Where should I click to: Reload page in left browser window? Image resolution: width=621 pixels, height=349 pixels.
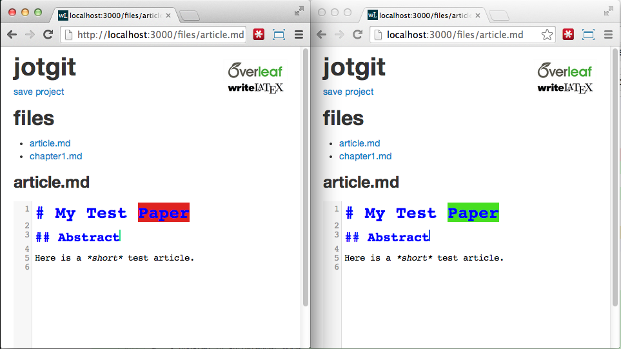(48, 35)
